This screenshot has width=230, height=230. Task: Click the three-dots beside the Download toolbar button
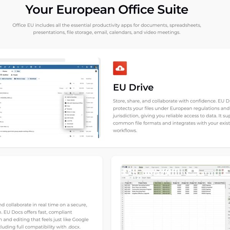[39, 79]
